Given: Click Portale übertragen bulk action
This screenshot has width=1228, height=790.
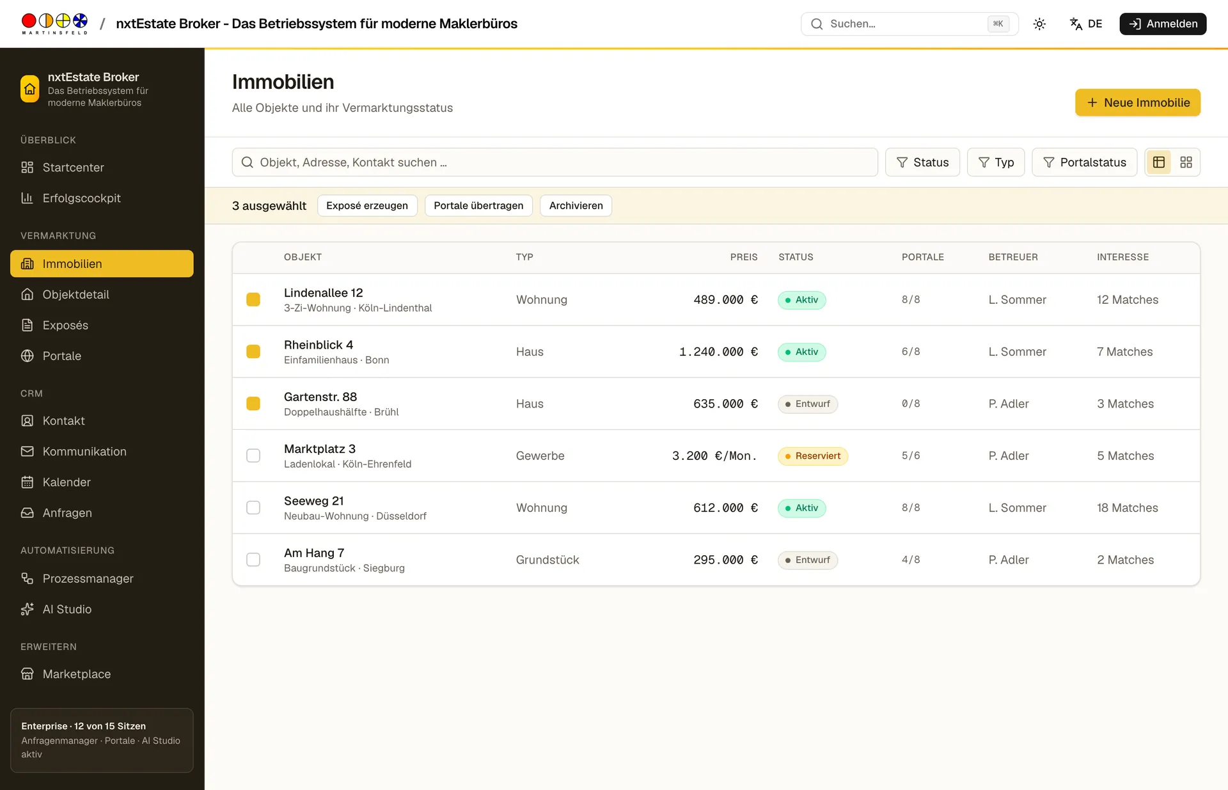Looking at the screenshot, I should click(x=478, y=206).
